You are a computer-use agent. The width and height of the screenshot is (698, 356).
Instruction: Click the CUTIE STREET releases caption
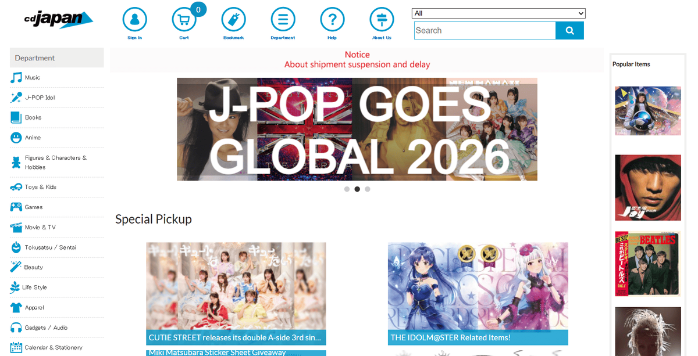coord(236,337)
